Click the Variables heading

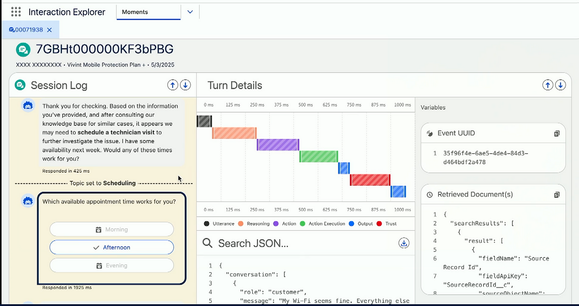click(433, 107)
